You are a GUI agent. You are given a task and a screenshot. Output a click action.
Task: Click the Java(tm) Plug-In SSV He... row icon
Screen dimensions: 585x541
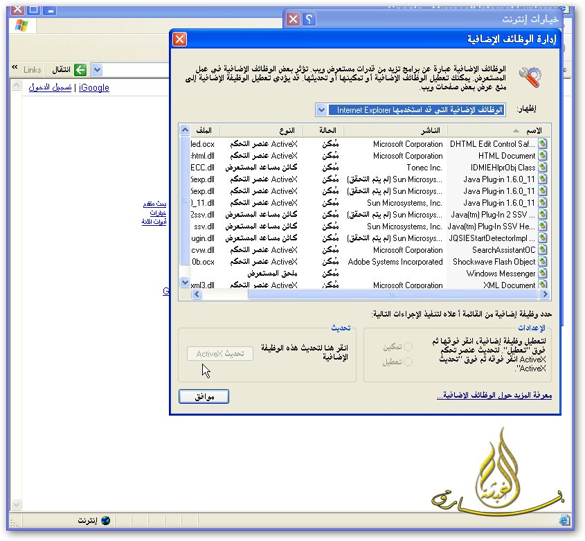(x=543, y=226)
